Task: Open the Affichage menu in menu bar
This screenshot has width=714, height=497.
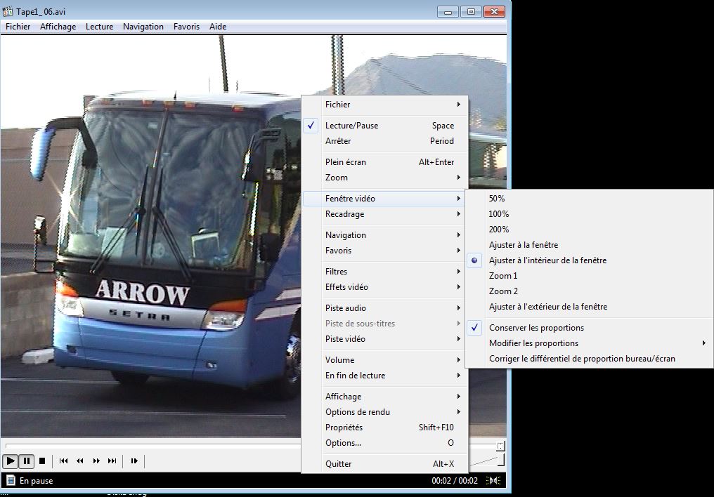Action: pos(58,27)
